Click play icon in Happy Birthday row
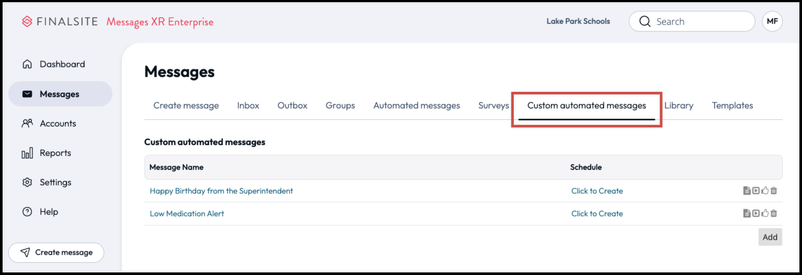The width and height of the screenshot is (802, 275). point(756,191)
